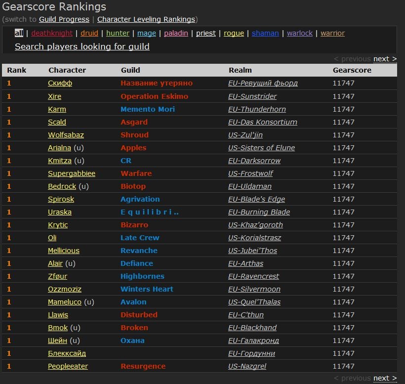Go to next page at bottom
Viewport: 405px width, 384px height.
click(385, 378)
